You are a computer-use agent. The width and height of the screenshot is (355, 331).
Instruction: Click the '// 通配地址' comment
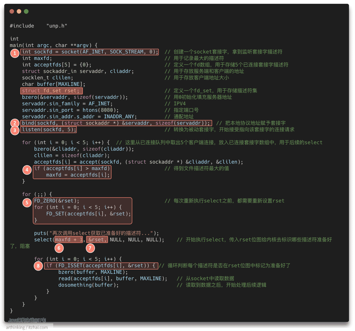click(x=179, y=117)
